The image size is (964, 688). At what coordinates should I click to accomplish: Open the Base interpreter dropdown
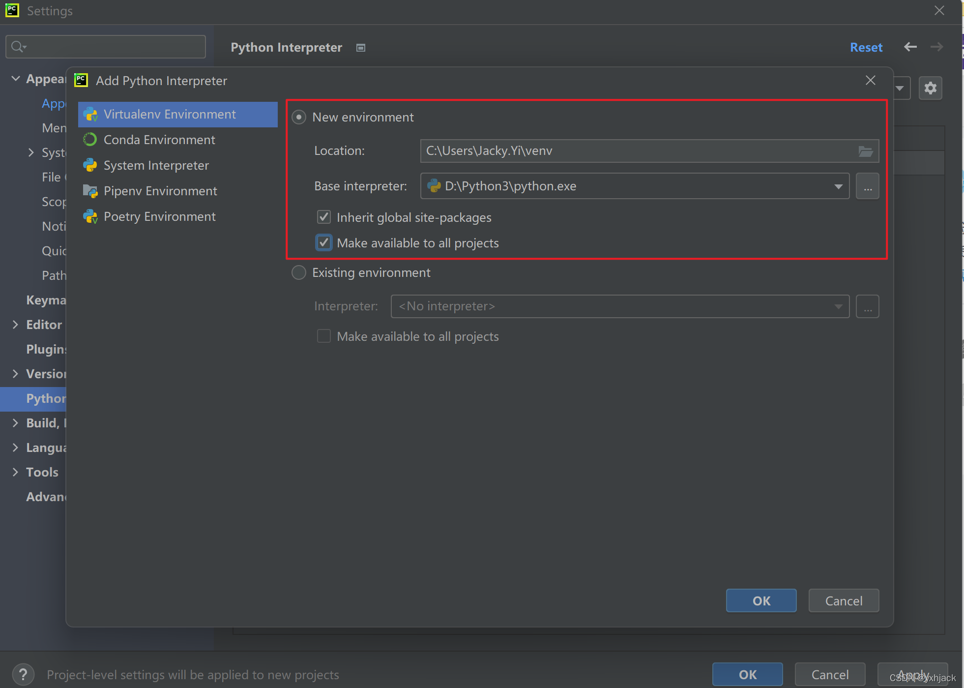point(838,186)
